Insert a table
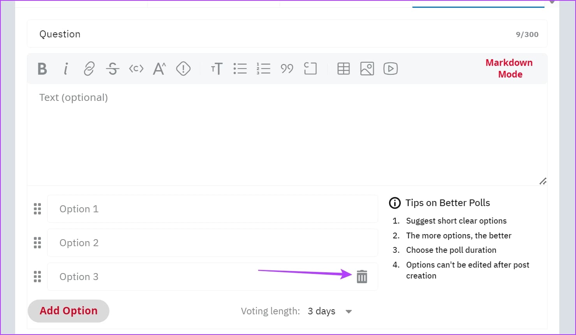Screen dimensions: 576x335 (x=343, y=69)
